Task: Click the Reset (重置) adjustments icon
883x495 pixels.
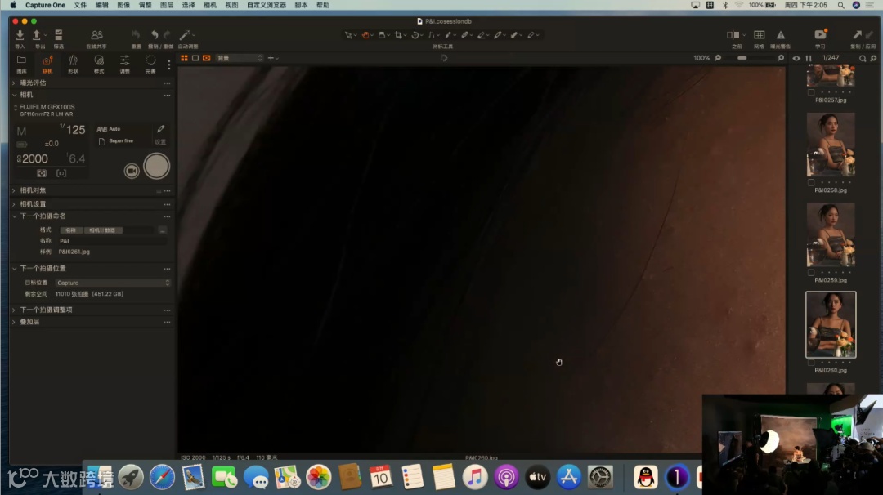Action: click(x=136, y=35)
